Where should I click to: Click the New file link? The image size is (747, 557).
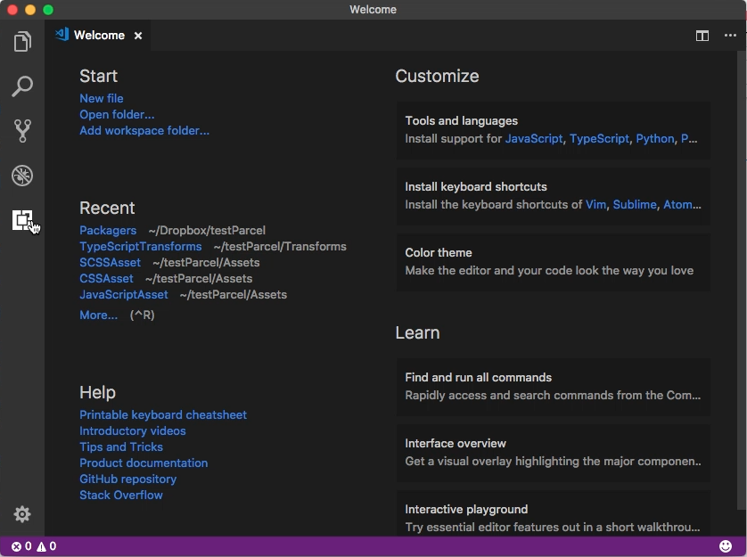pos(102,99)
